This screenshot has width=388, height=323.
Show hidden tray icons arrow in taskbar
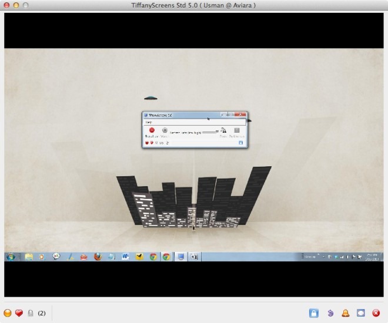[323, 257]
